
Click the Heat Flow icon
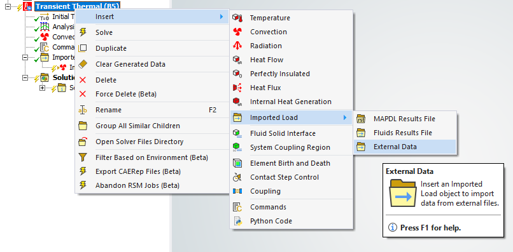click(237, 60)
